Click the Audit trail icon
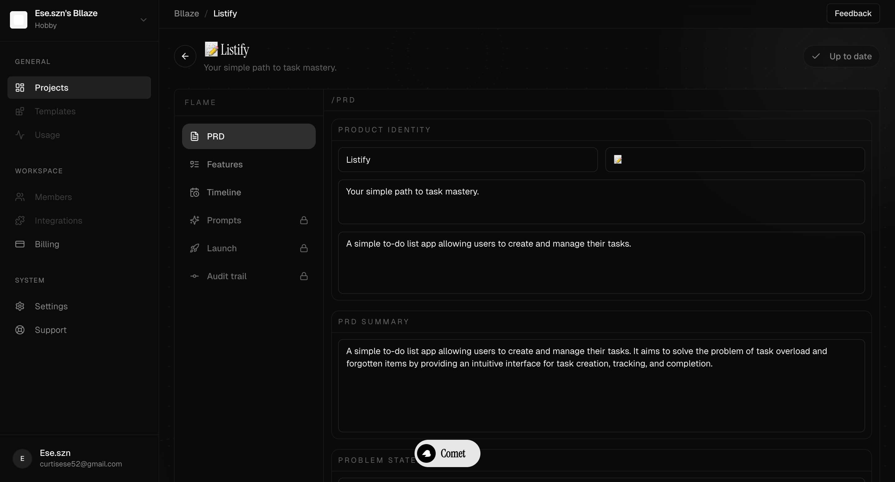This screenshot has height=482, width=895. click(x=194, y=276)
